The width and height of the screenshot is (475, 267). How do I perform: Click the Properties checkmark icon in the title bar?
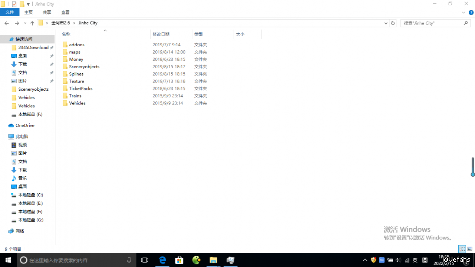tap(14, 4)
